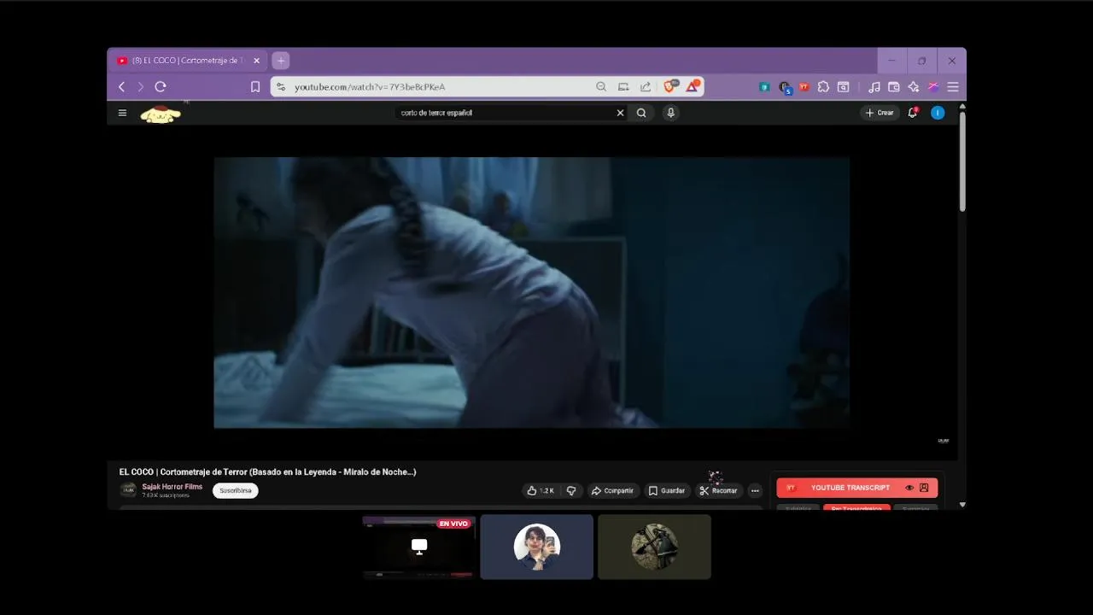The height and width of the screenshot is (615, 1093).
Task: Open the YouTube guide hamburger menu
Action: tap(122, 113)
